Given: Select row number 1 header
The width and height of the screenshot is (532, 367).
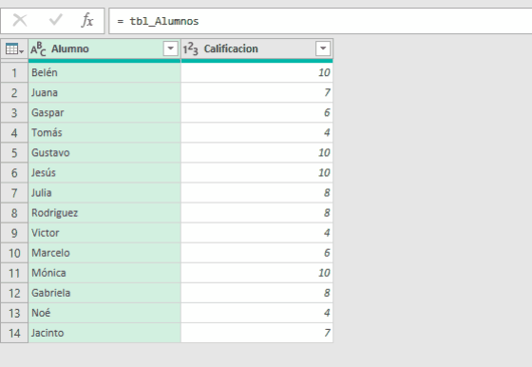Looking at the screenshot, I should pyautogui.click(x=14, y=72).
